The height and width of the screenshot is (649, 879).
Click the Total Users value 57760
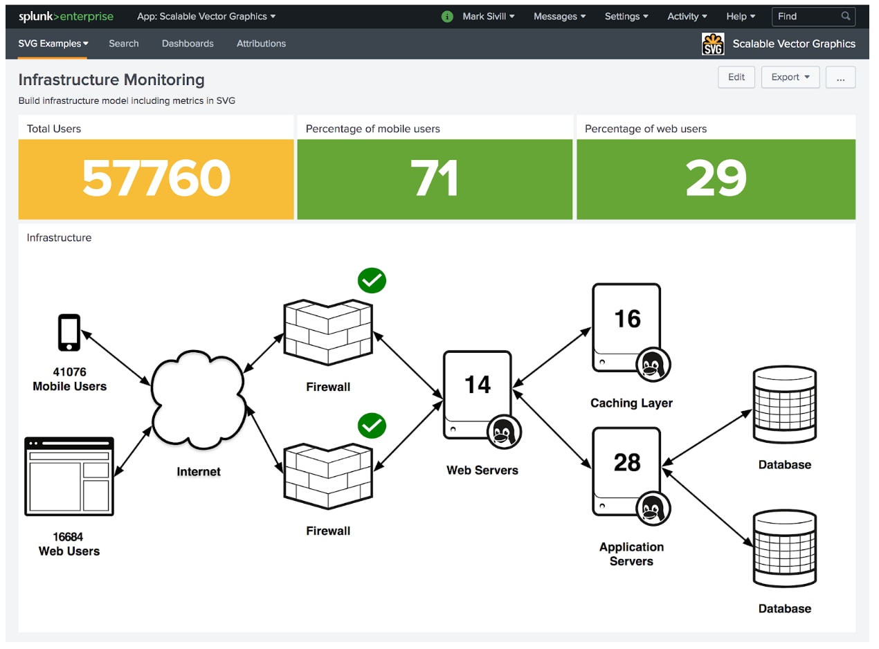pyautogui.click(x=156, y=178)
